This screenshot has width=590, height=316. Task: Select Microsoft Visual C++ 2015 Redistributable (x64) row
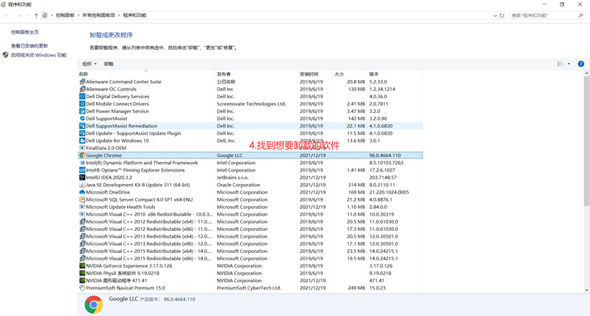(x=251, y=251)
